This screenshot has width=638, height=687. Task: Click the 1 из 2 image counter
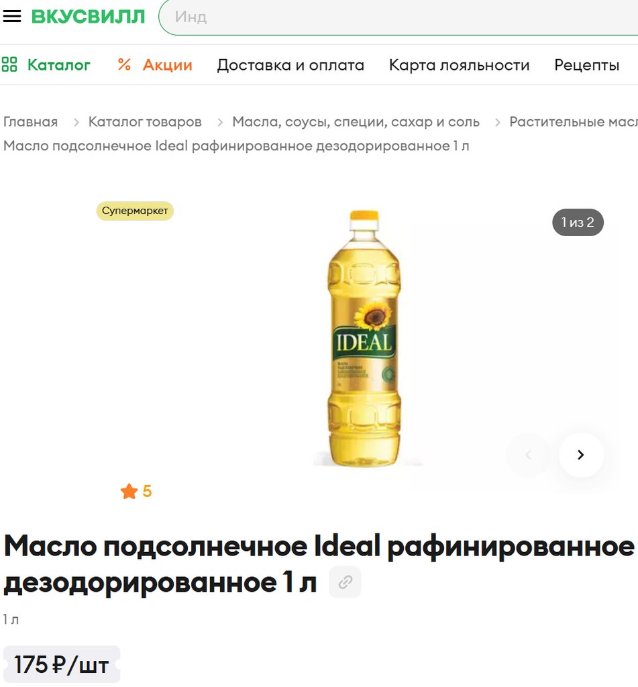(578, 223)
